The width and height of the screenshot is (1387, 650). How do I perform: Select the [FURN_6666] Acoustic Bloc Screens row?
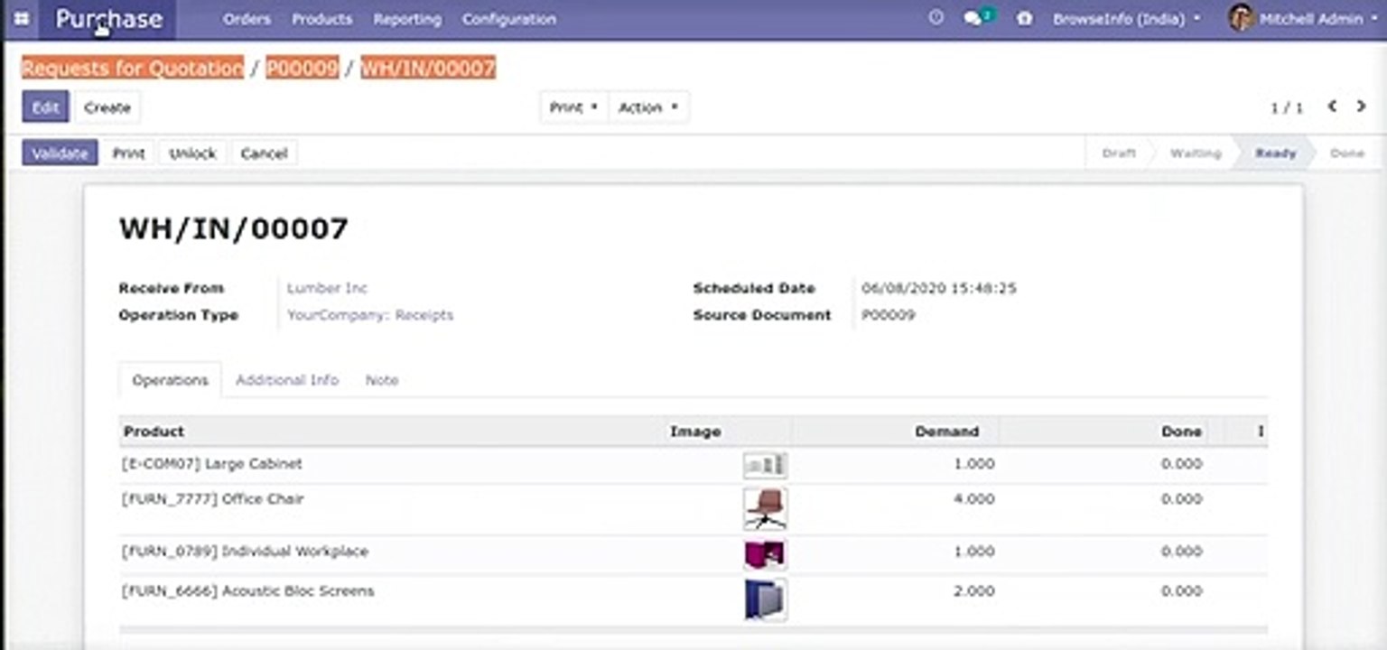(693, 599)
